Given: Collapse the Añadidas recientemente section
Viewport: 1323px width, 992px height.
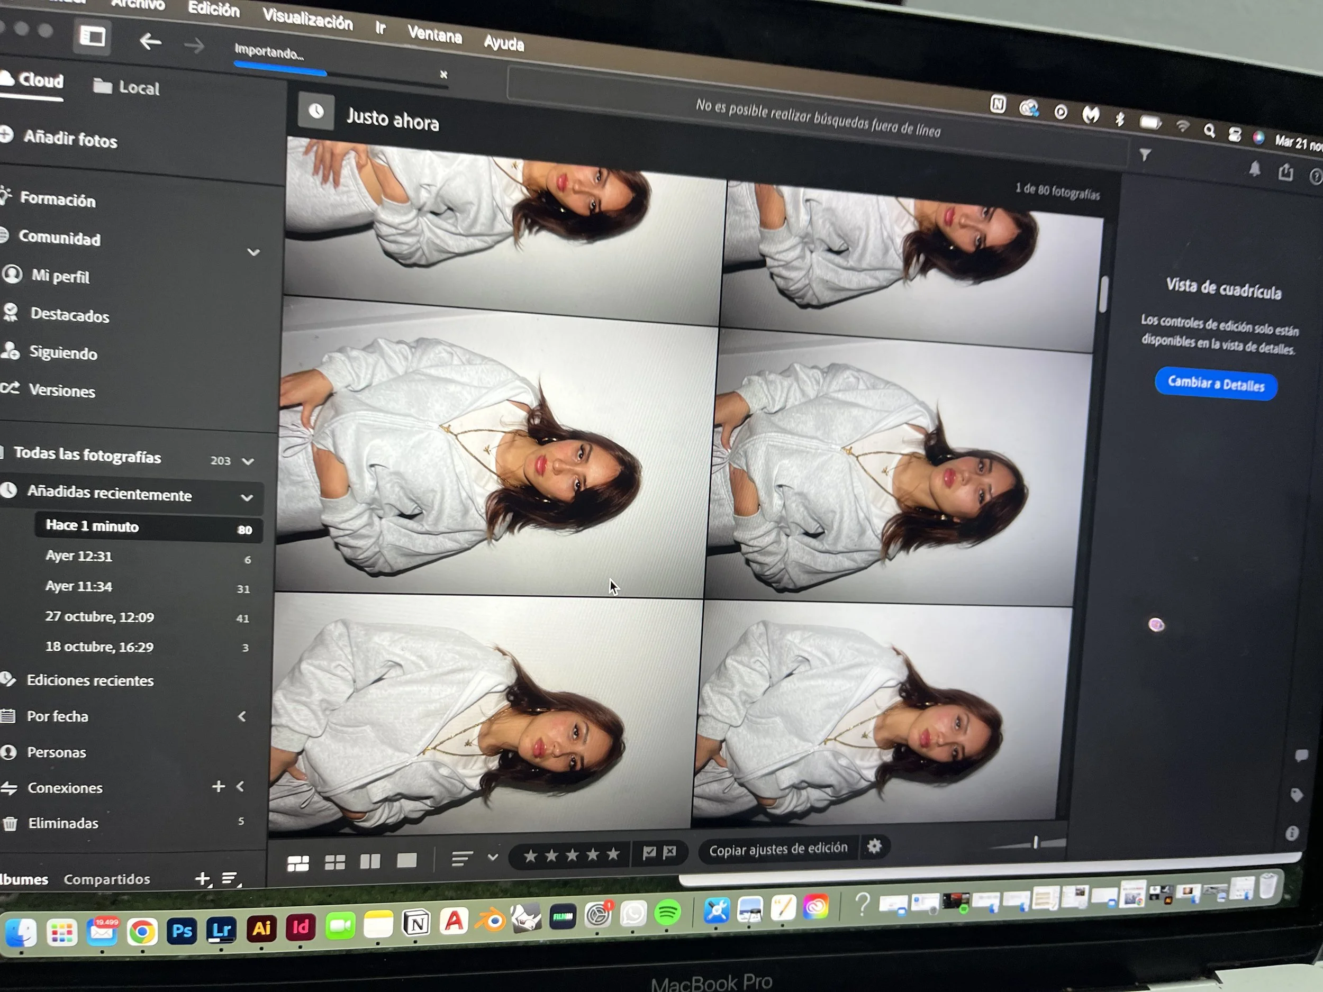Looking at the screenshot, I should [x=247, y=497].
